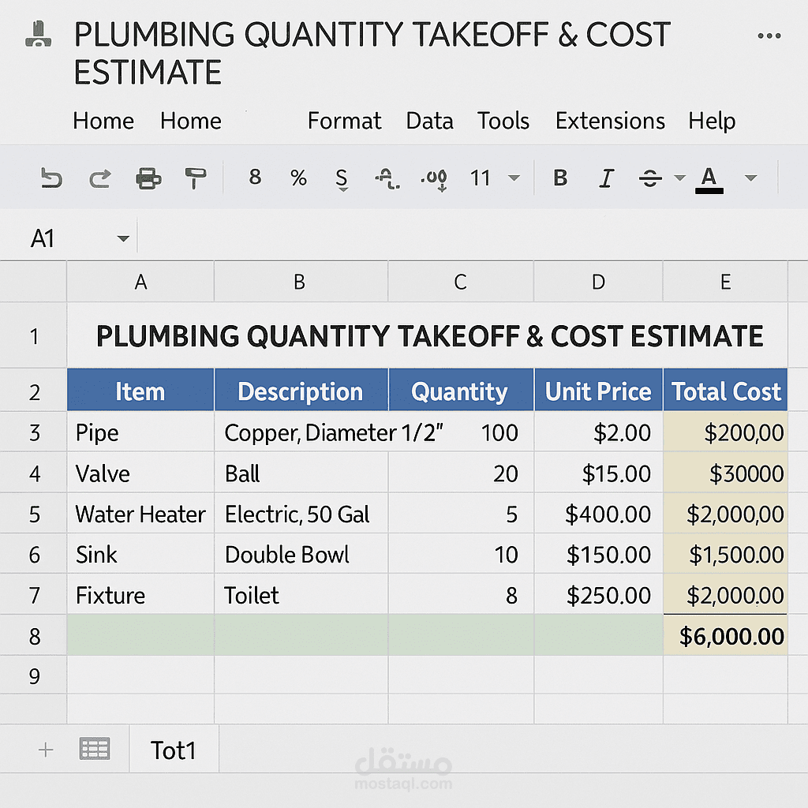Click the merged title cell in row 1
The height and width of the screenshot is (808, 808).
(427, 336)
